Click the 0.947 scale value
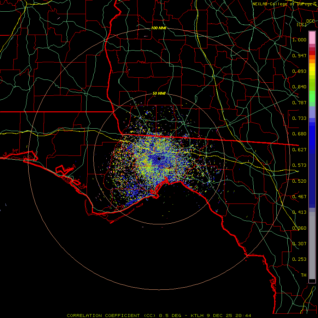Viewport: 318px width, 318px height. [299, 55]
